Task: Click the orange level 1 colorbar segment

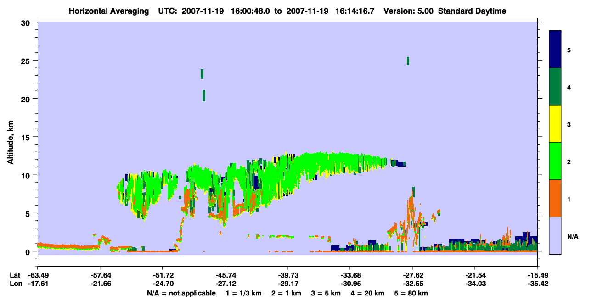Action: (555, 198)
